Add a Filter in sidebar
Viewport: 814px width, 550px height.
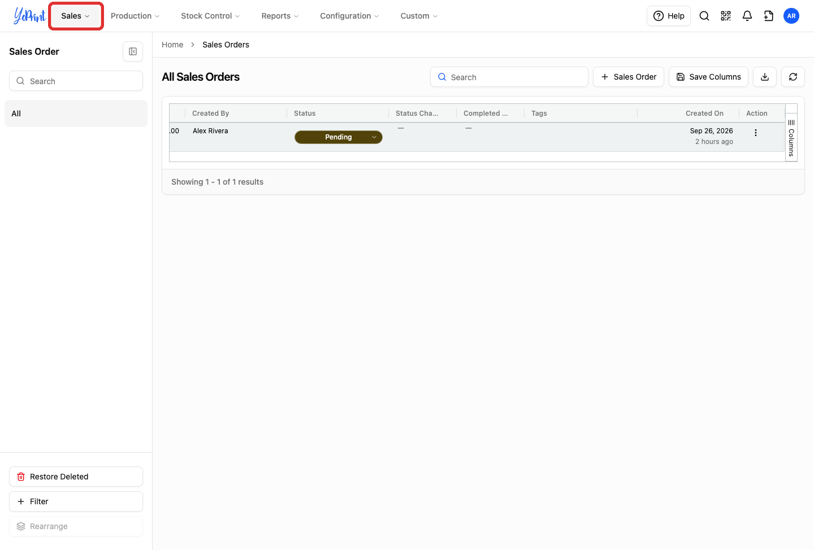coord(76,501)
